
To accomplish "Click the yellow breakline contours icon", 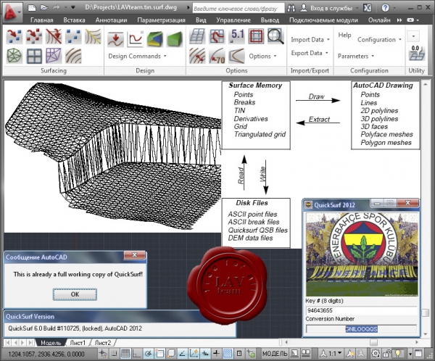I will [93, 36].
